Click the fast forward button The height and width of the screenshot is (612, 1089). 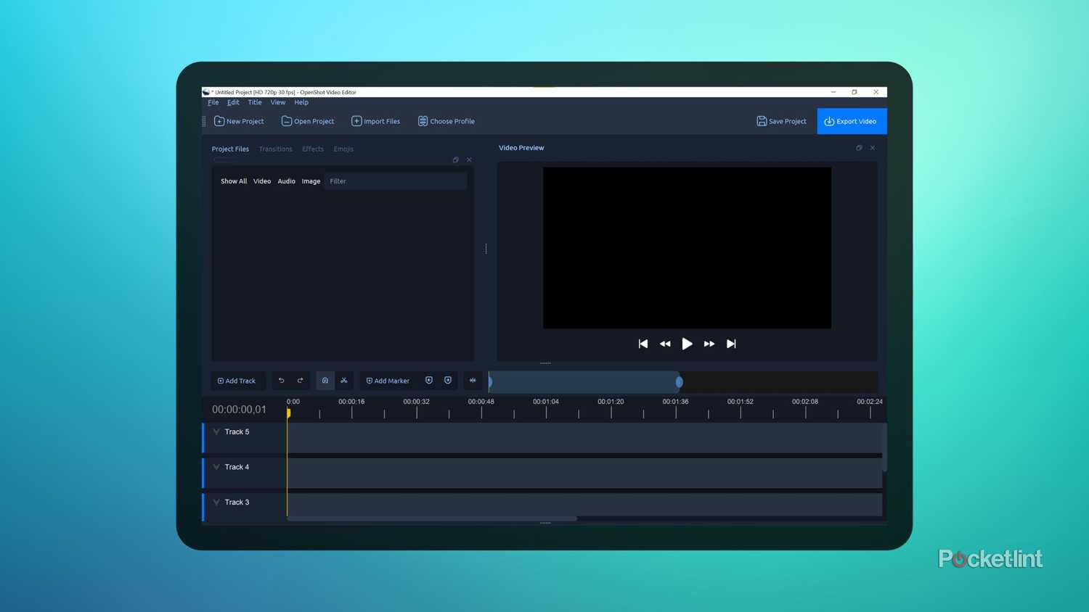(709, 344)
